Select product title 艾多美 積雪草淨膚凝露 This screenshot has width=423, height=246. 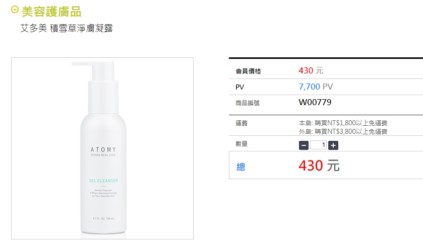pos(67,28)
